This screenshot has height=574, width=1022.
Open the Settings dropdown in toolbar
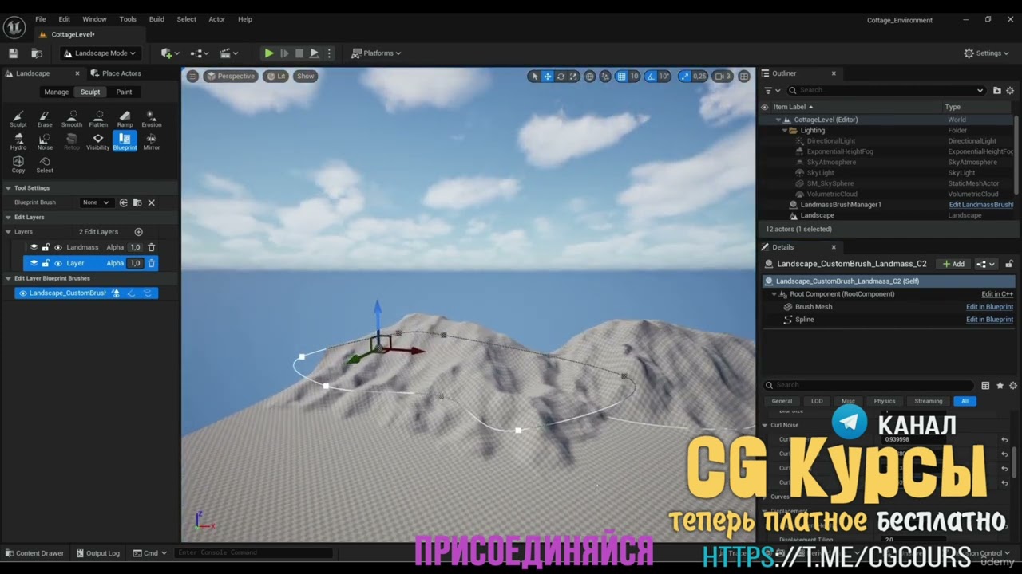coord(988,53)
